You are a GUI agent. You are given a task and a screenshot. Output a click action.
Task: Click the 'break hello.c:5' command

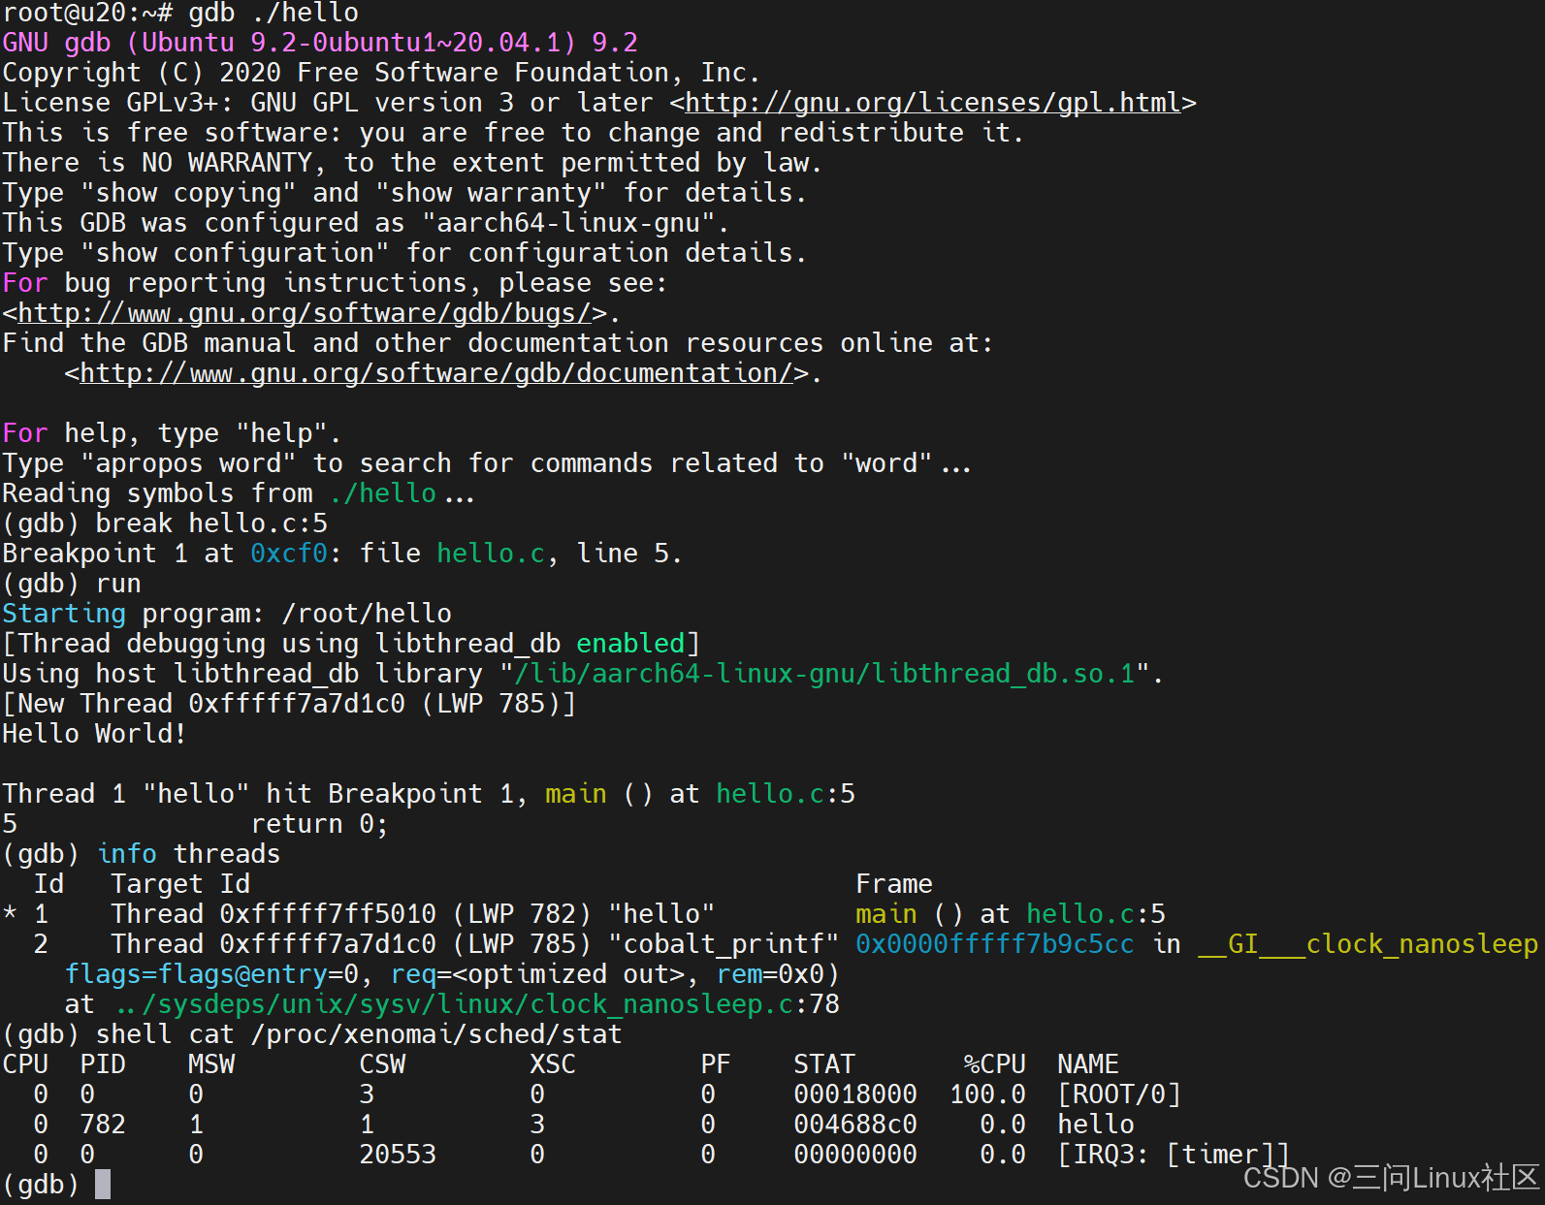coord(211,523)
